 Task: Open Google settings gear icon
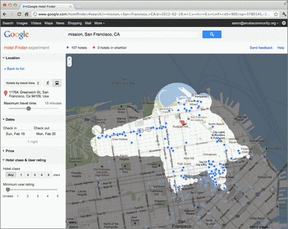pyautogui.click(x=284, y=23)
